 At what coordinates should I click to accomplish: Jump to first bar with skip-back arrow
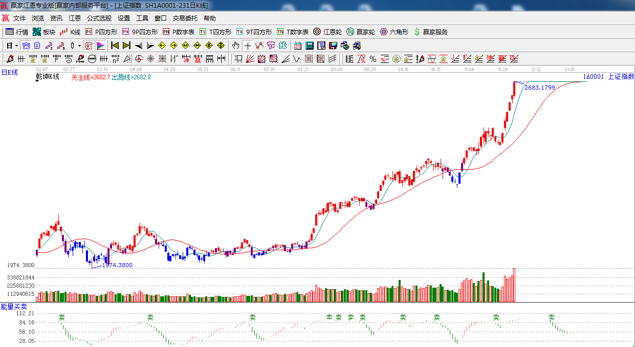tap(115, 46)
